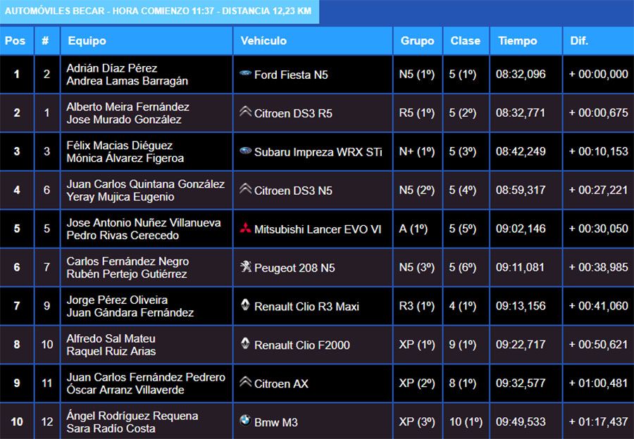This screenshot has height=439, width=634.
Task: Click the Peugeot logo beside 208 N5
Action: pos(245,267)
